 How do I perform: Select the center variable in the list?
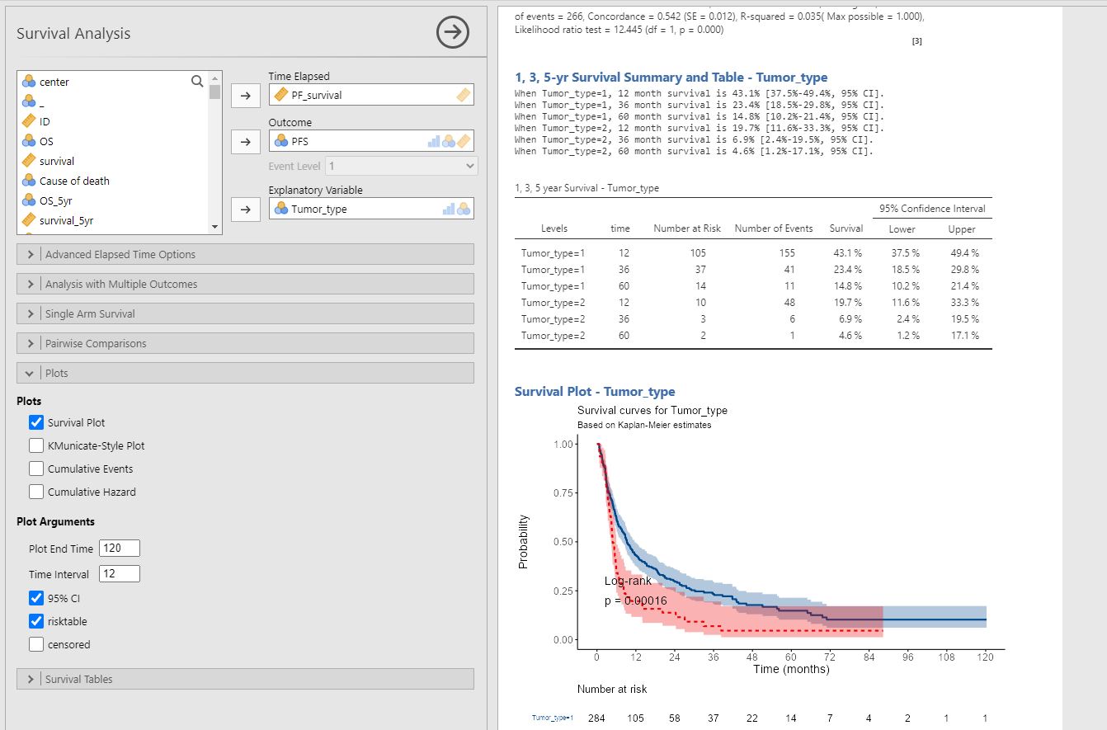[54, 82]
